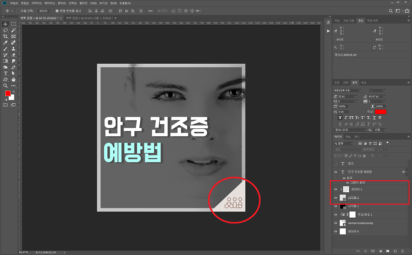Click the delete layer trash icon
The image size is (412, 255).
click(402, 251)
